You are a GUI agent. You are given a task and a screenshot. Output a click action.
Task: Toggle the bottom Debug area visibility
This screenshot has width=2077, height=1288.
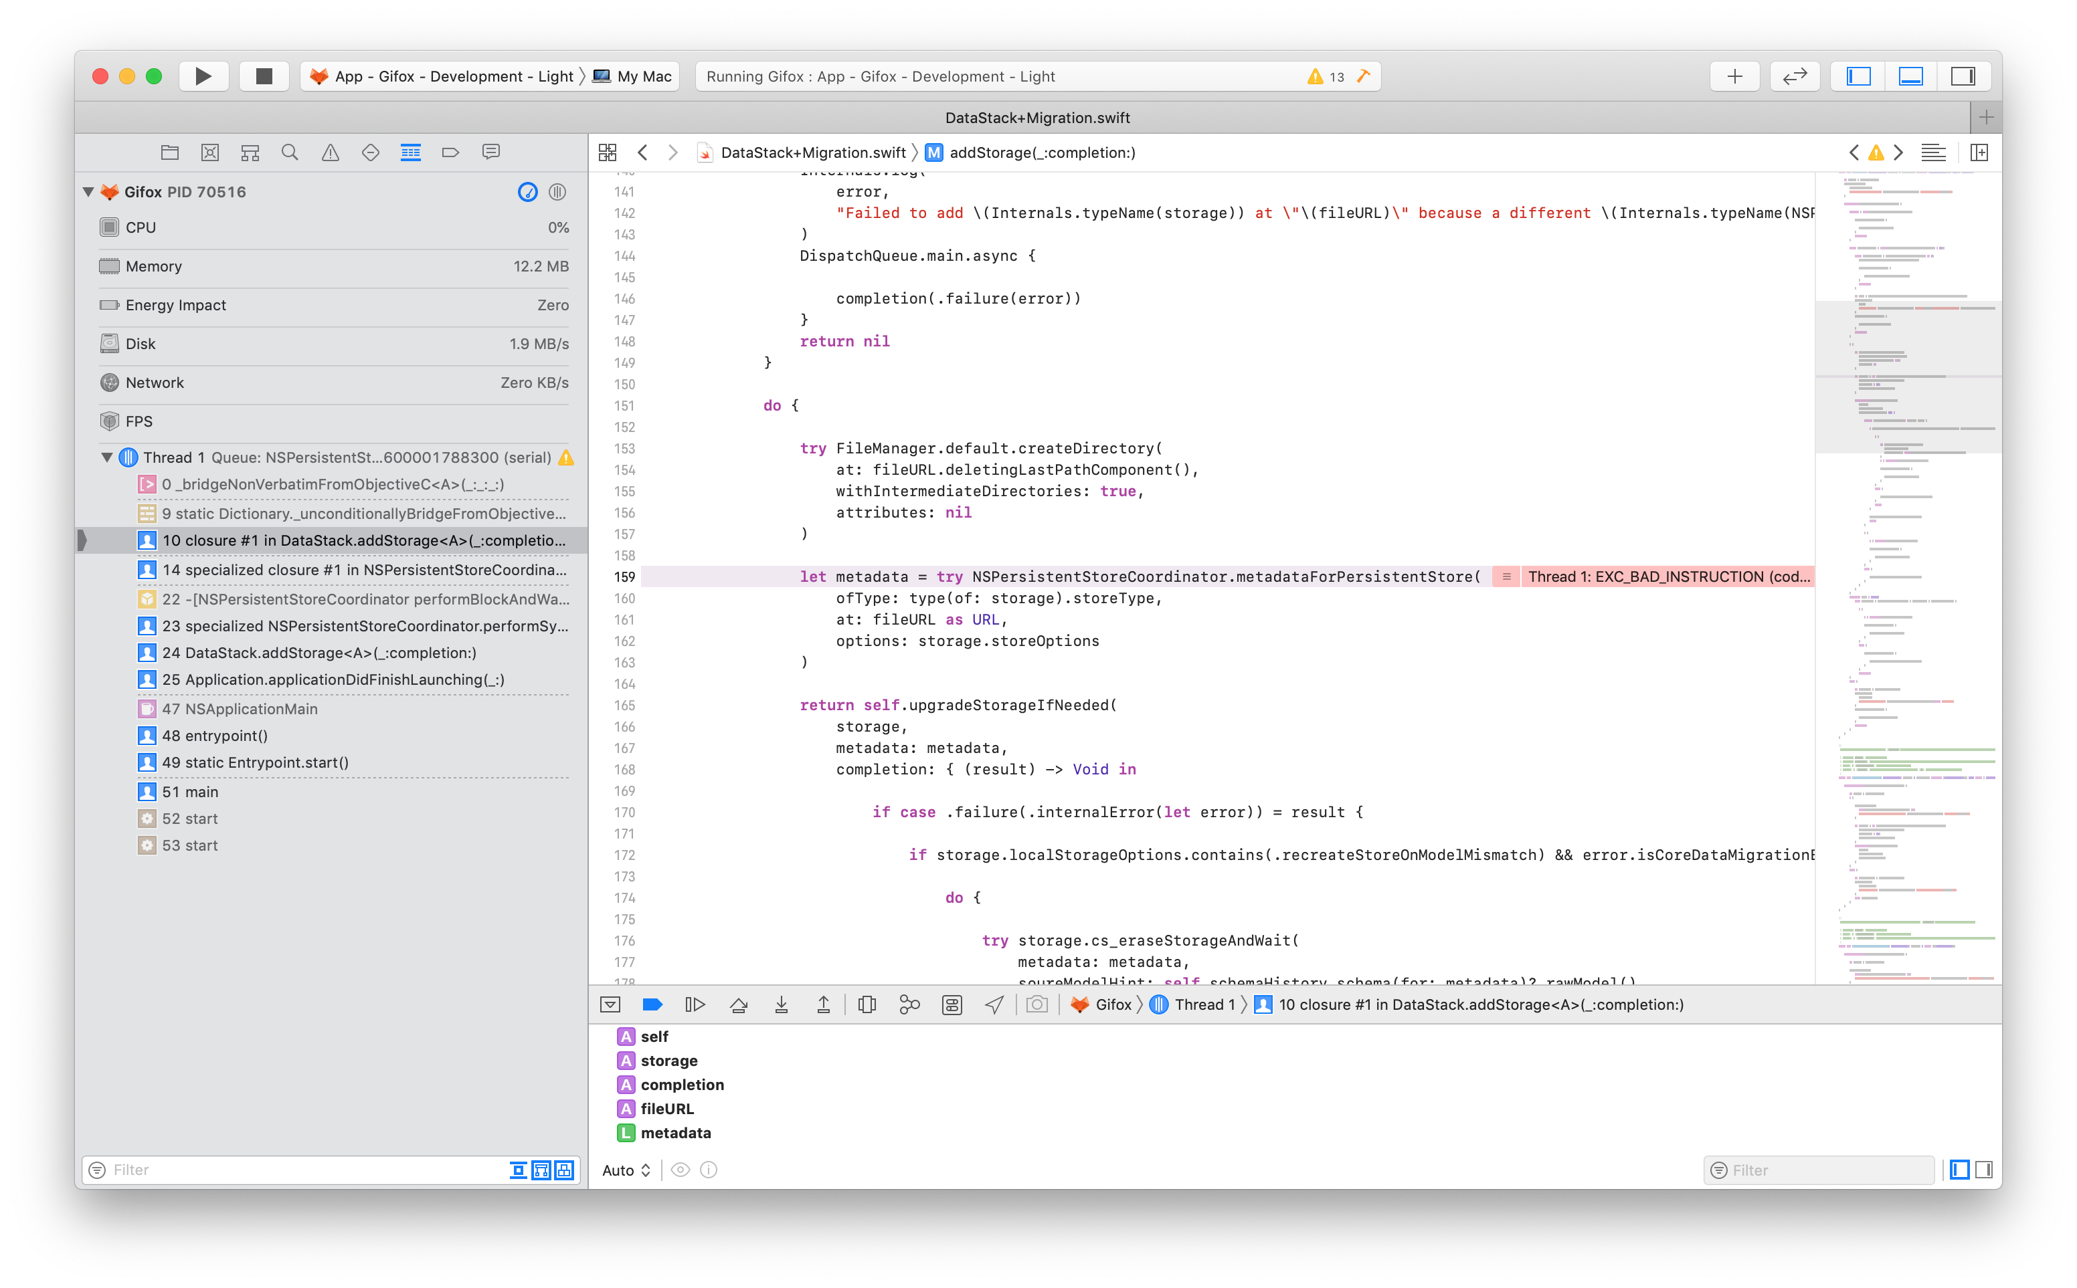click(1911, 76)
